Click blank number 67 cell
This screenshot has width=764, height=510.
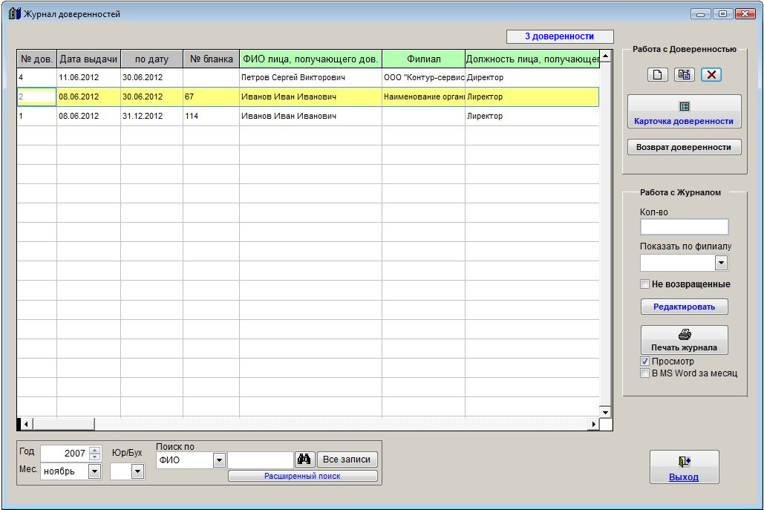click(211, 97)
